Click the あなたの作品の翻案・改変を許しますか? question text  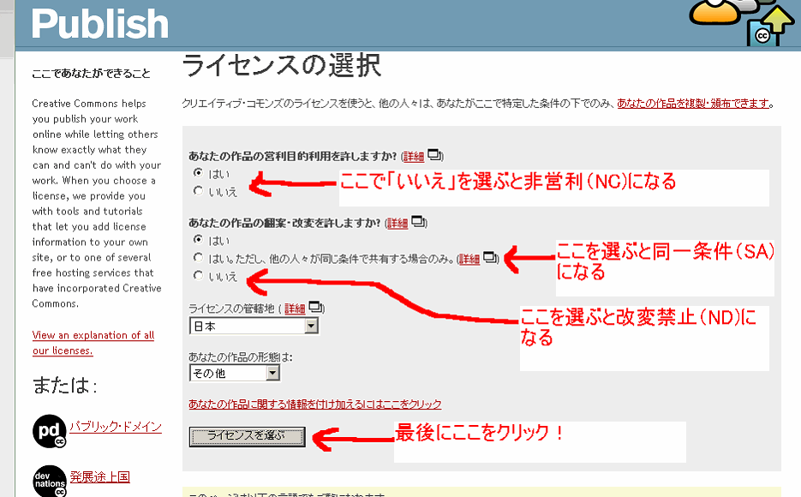click(284, 223)
